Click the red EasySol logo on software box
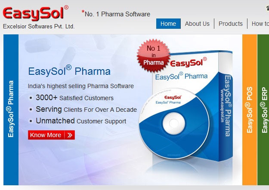The width and height of the screenshot is (269, 190). (x=189, y=62)
